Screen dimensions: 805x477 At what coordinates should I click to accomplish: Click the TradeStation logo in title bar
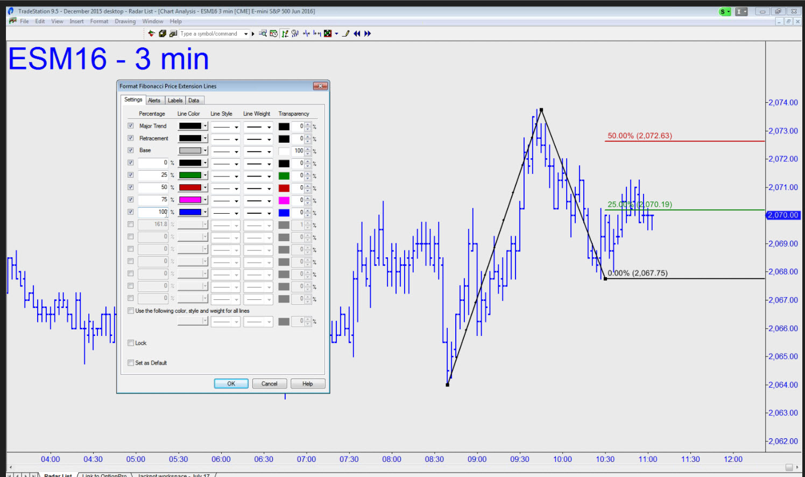11,11
